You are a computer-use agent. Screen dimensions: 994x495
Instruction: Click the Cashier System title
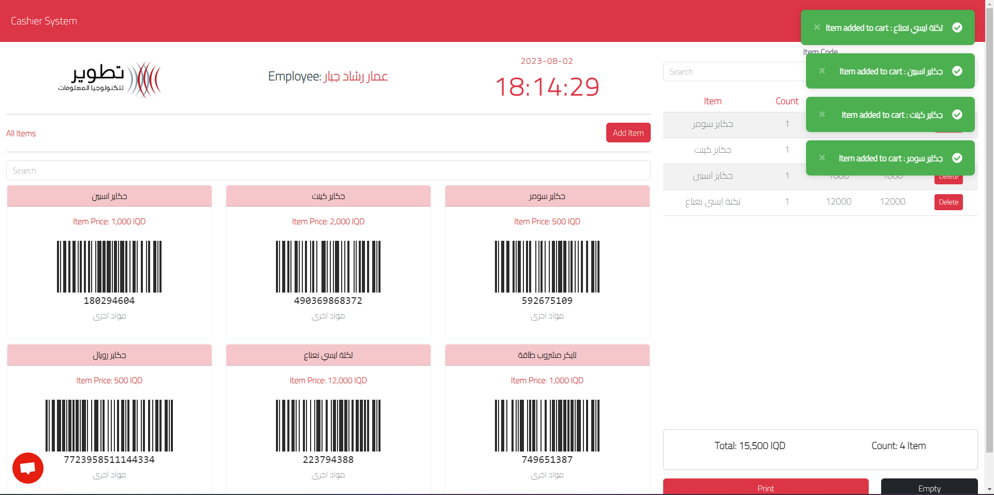(44, 21)
